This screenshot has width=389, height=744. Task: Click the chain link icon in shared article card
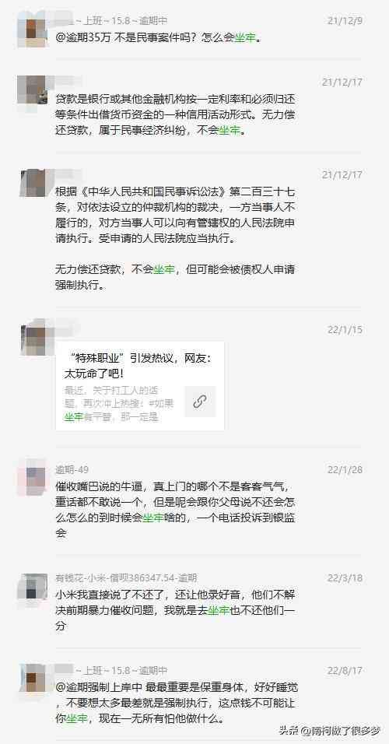tap(200, 402)
